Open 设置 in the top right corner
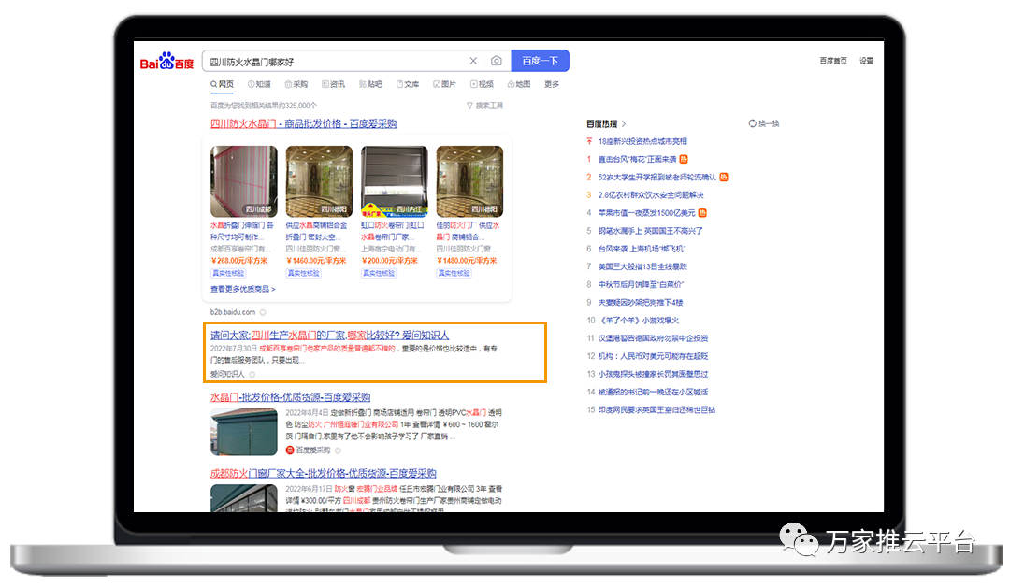The height and width of the screenshot is (587, 1010). pyautogui.click(x=866, y=61)
